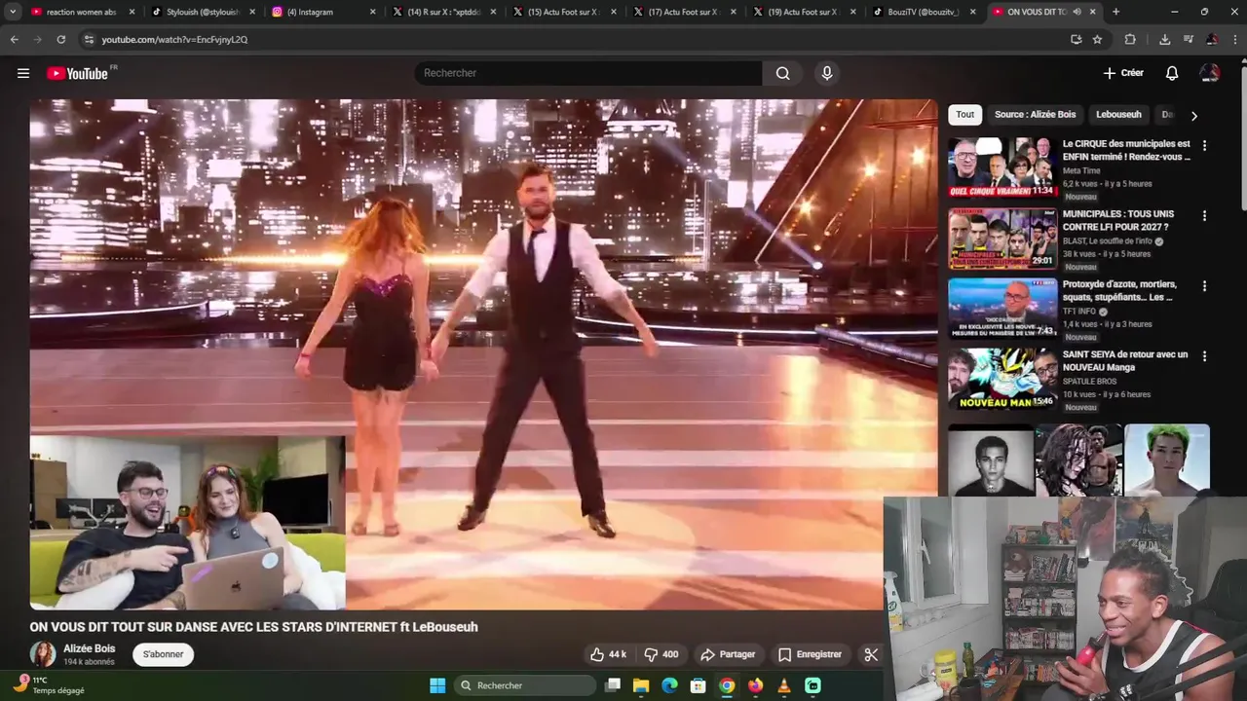Switch to the Instagram browser tab

321,12
